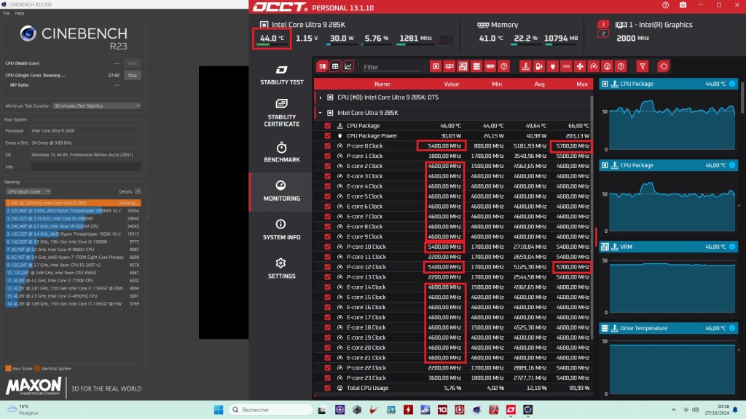The width and height of the screenshot is (746, 419).
Task: Toggle the GPU sensor source filter icon
Action: [449, 66]
